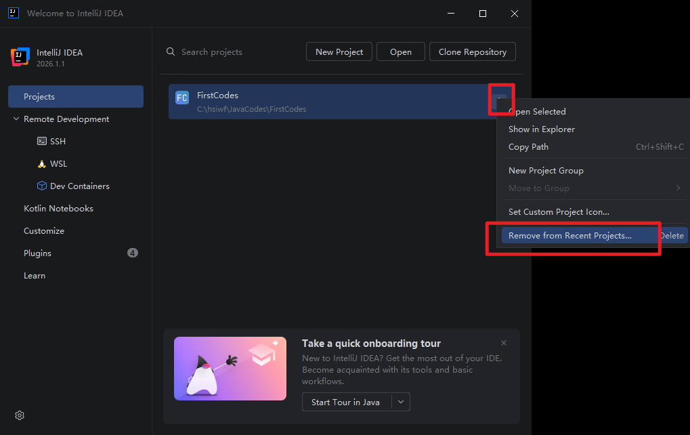The height and width of the screenshot is (435, 690).
Task: Dismiss the onboarding tour banner
Action: 504,343
